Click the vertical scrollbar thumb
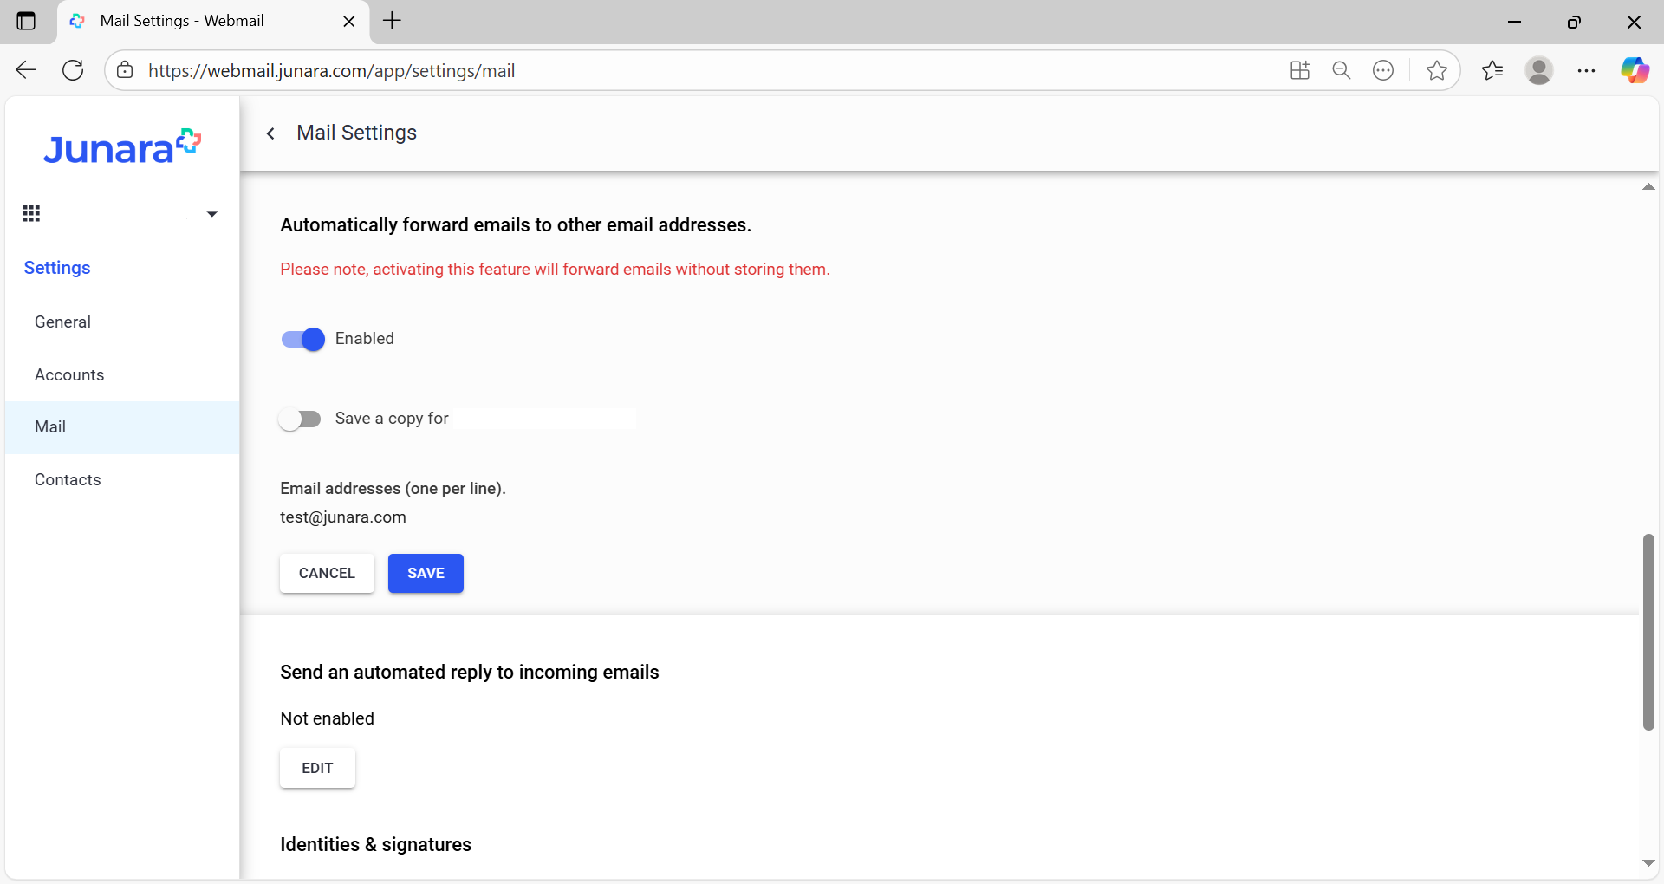This screenshot has width=1664, height=884. [1648, 632]
